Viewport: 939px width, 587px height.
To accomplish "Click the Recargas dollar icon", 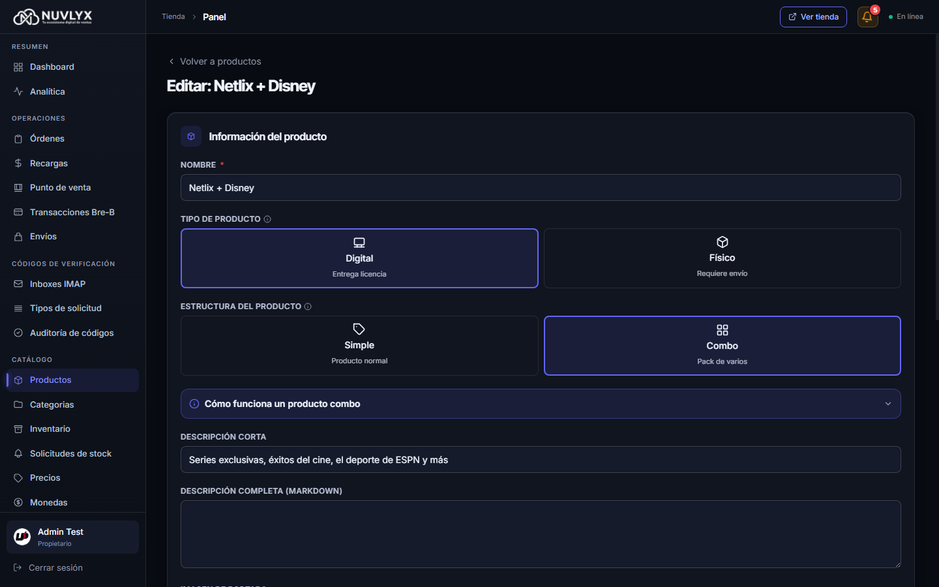I will click(18, 163).
